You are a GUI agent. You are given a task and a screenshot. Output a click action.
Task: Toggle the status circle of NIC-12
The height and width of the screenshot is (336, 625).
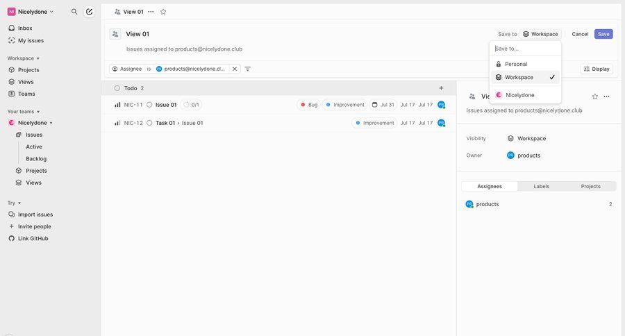[149, 123]
